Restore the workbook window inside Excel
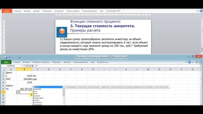203x114 pixels. pos(197,62)
